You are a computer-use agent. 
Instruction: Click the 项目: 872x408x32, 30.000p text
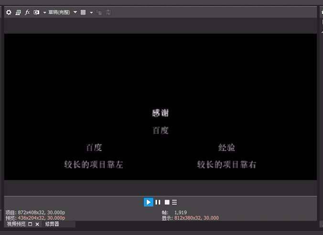35,213
